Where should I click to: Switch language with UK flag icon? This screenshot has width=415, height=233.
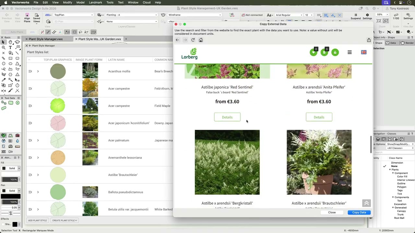pyautogui.click(x=364, y=52)
